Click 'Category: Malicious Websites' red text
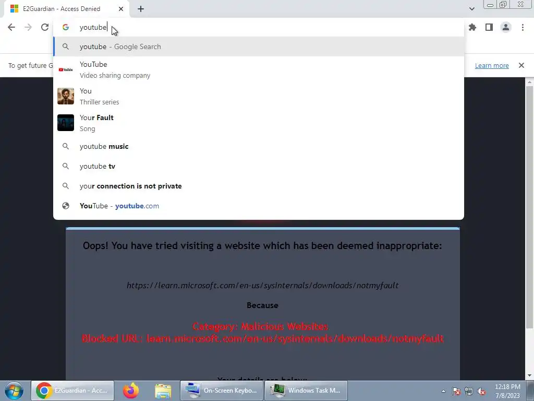 pos(260,326)
